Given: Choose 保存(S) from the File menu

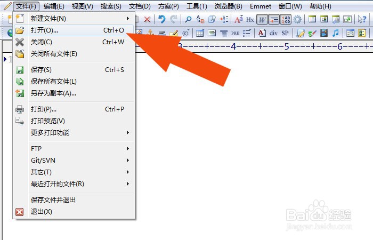Looking at the screenshot, I should point(74,70).
